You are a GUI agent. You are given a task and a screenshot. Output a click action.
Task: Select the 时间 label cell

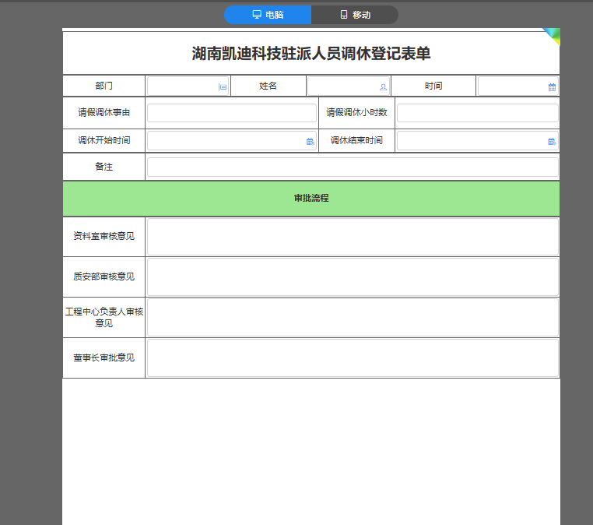tap(433, 86)
